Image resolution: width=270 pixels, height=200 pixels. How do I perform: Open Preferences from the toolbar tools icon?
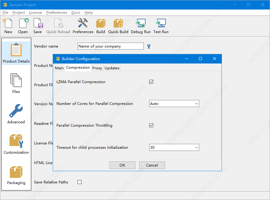(x=83, y=26)
